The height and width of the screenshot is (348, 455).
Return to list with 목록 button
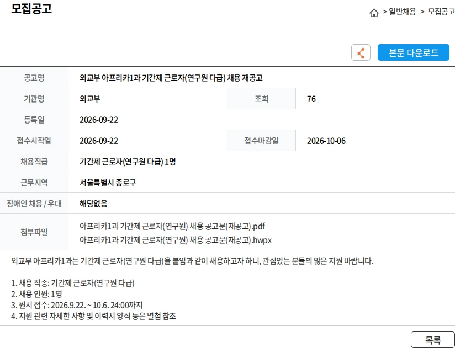click(433, 340)
